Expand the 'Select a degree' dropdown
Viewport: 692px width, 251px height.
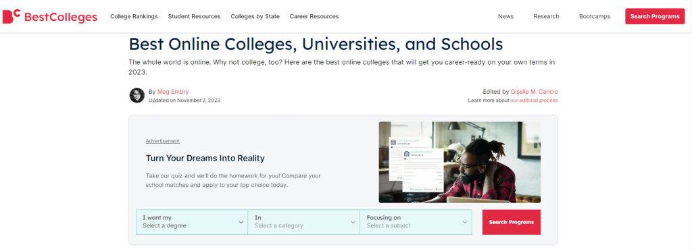click(192, 222)
